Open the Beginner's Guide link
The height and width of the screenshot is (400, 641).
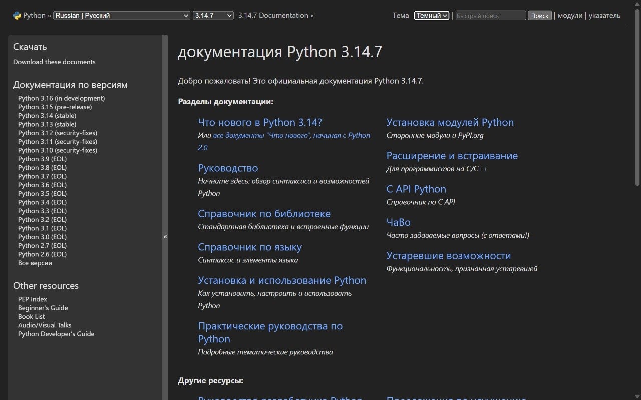[x=43, y=308]
